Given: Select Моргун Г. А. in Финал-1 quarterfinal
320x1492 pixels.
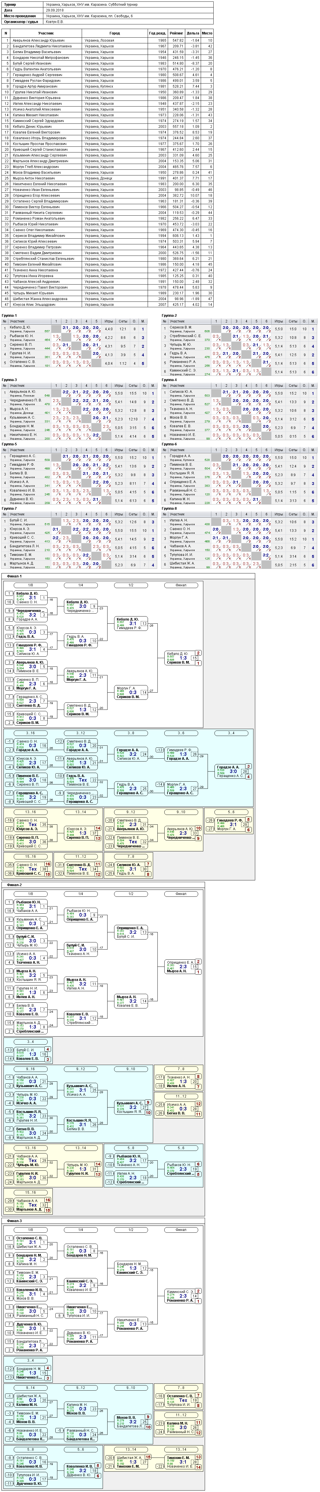Looking at the screenshot, I should tap(75, 679).
